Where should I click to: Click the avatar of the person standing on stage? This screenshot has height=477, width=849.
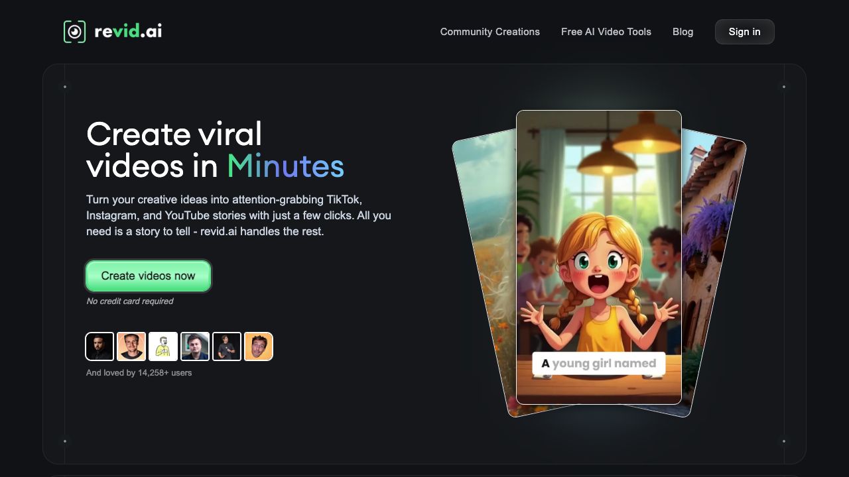point(227,346)
